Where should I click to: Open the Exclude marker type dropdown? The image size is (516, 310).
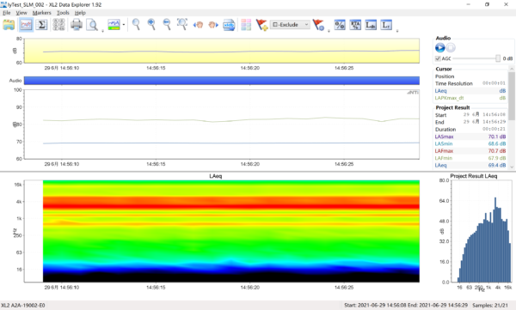(x=290, y=25)
